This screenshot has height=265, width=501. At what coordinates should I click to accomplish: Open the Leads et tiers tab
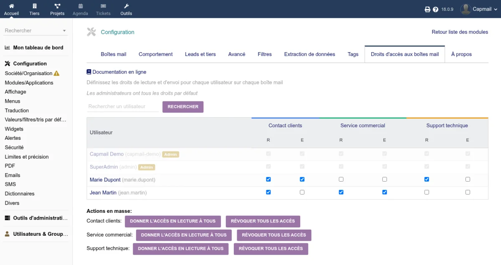[200, 54]
